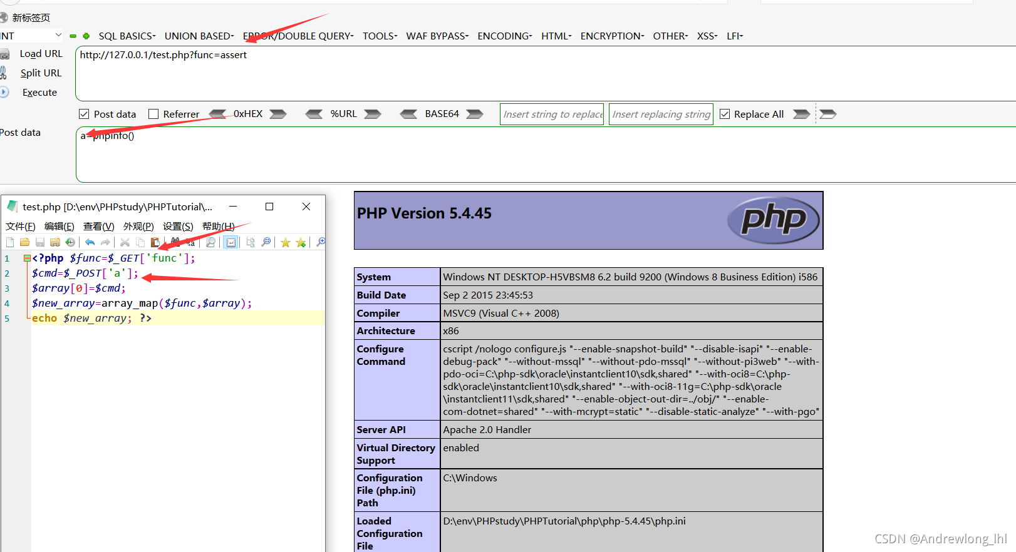Open the XSS dropdown menu
1016x552 pixels.
[x=707, y=36]
